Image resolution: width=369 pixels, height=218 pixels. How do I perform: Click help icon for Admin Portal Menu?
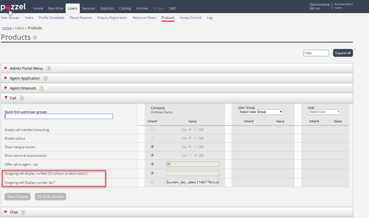coord(48,68)
